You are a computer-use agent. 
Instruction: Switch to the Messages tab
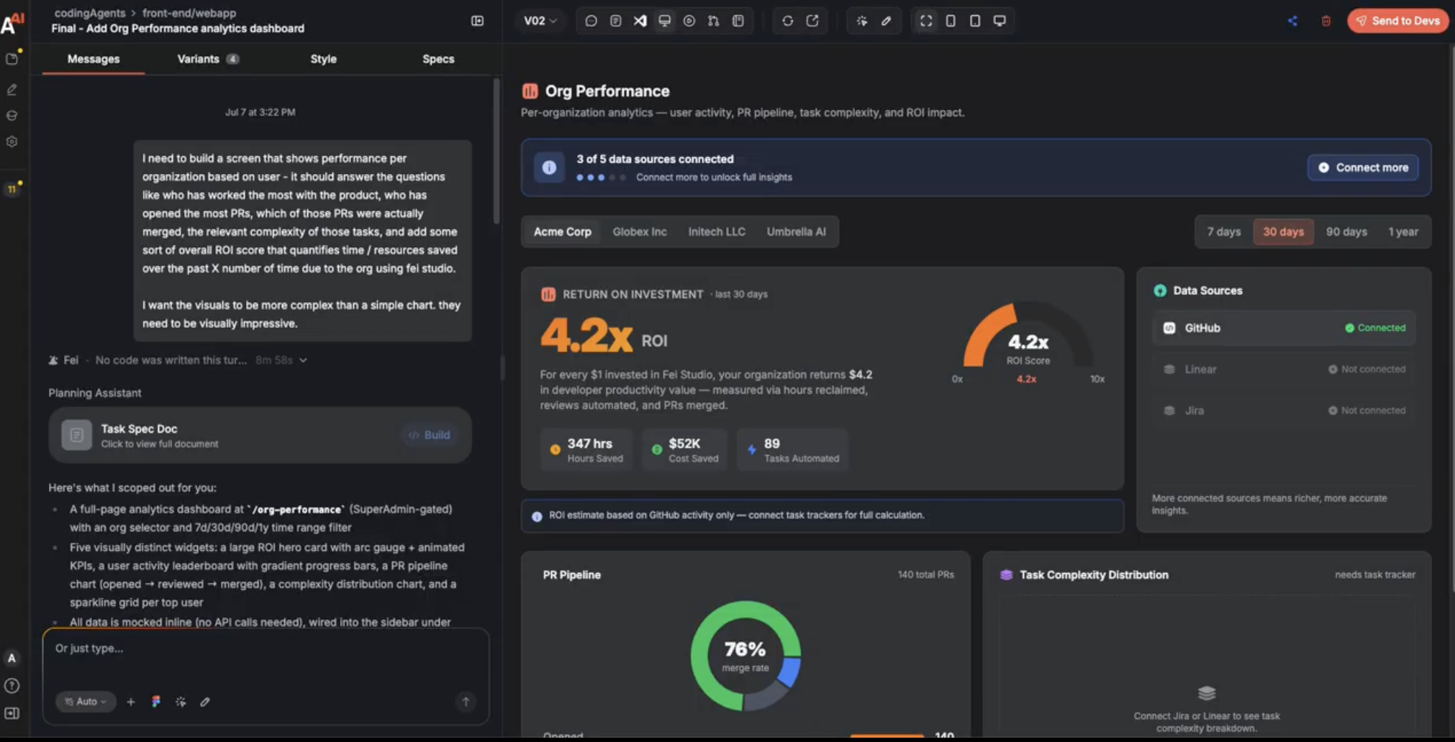tap(94, 59)
